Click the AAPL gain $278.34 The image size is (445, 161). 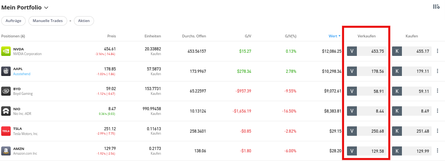tap(244, 72)
